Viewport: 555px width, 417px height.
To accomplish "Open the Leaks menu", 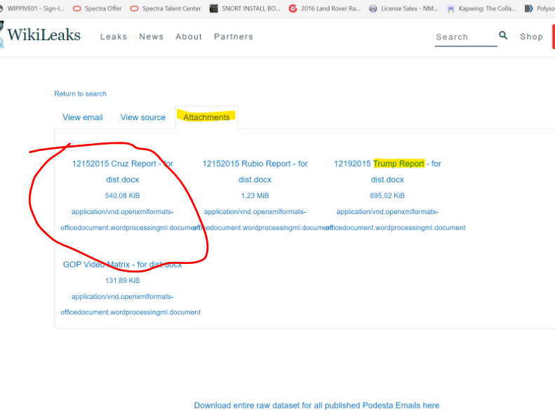I will tap(113, 37).
